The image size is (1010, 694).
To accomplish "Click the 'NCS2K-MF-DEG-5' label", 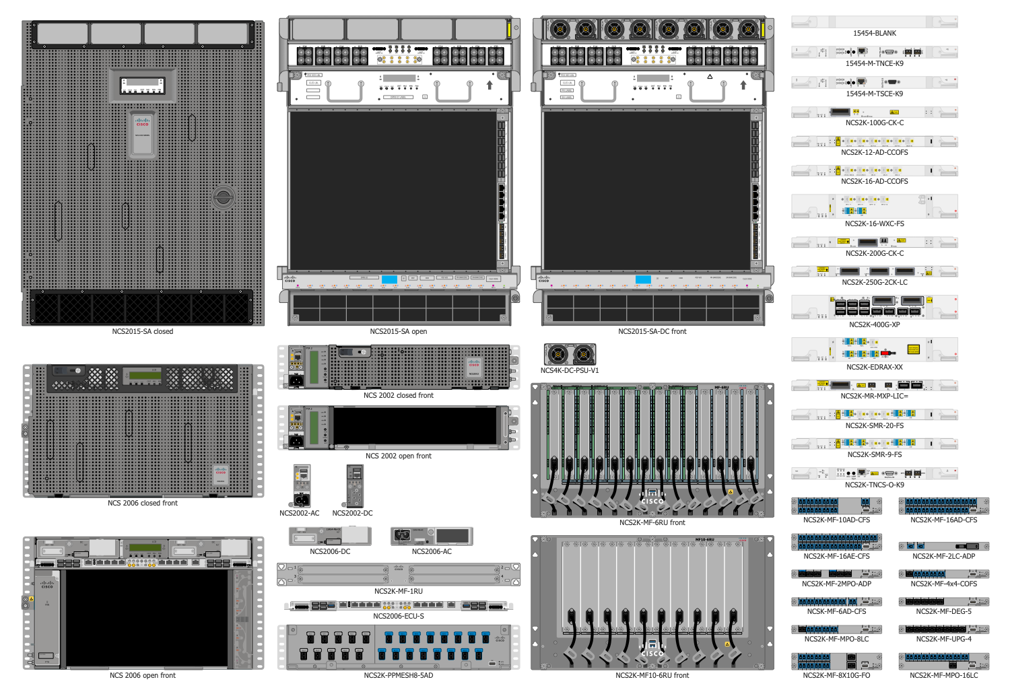I will [x=944, y=611].
